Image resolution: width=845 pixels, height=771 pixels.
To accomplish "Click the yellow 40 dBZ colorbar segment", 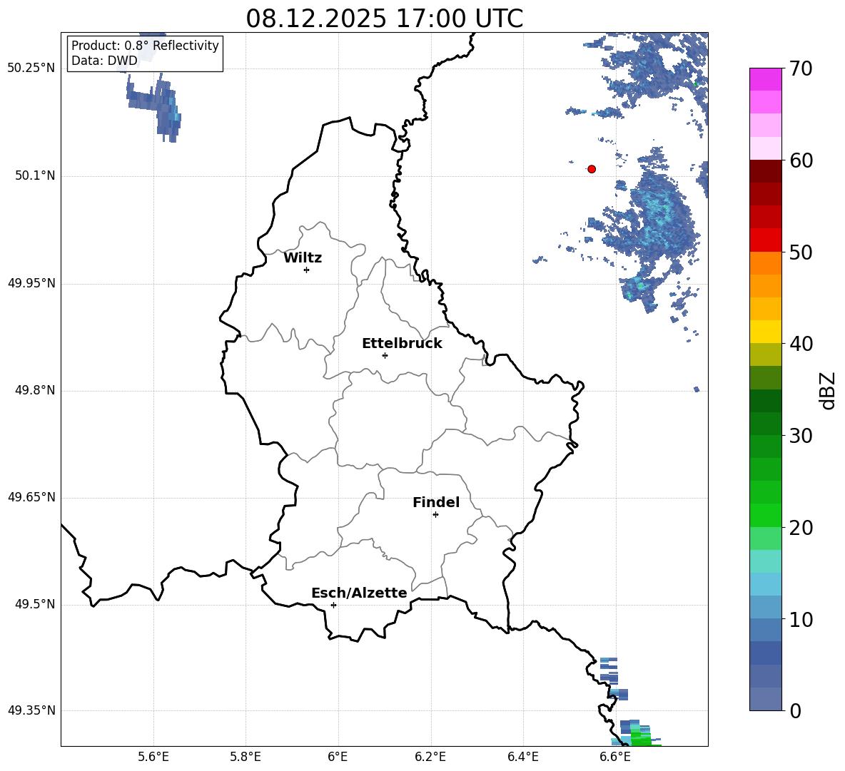I will click(x=765, y=332).
